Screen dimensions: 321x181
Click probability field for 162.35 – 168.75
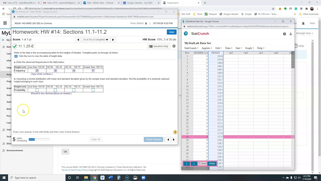(74, 90)
